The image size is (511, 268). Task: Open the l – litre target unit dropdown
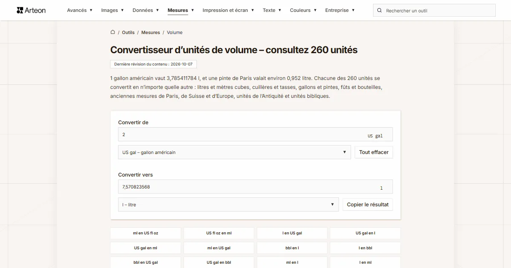click(x=228, y=205)
